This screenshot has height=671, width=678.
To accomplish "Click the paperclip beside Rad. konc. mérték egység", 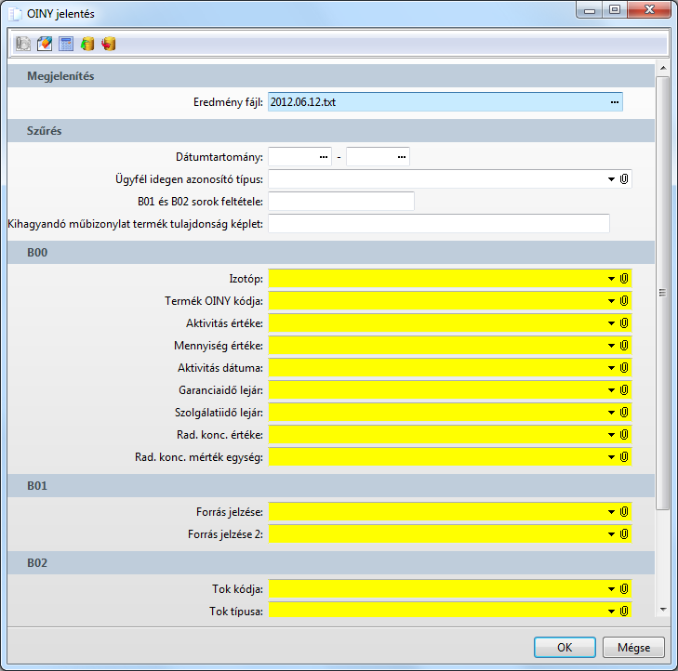I will [x=624, y=456].
